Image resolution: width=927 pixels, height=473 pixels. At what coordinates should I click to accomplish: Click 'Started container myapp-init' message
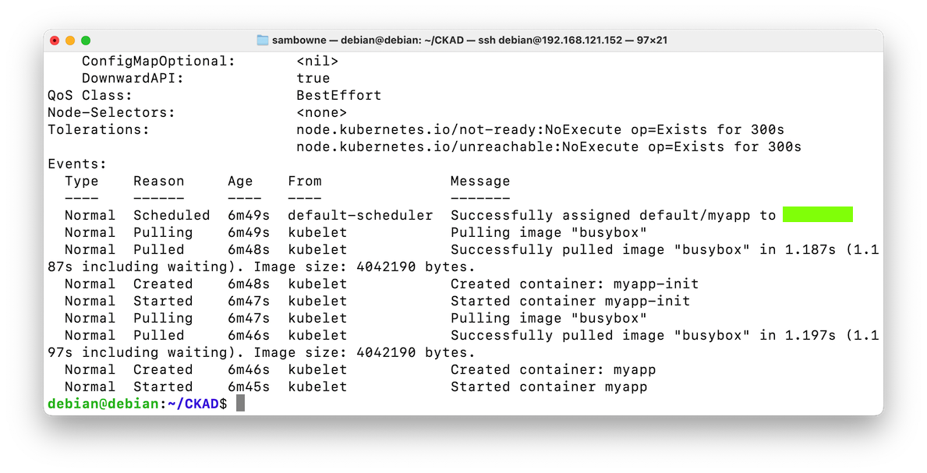pyautogui.click(x=570, y=301)
